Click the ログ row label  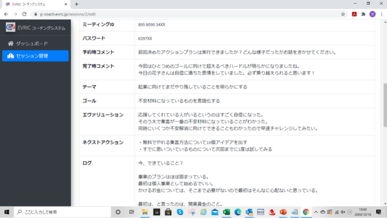point(87,163)
